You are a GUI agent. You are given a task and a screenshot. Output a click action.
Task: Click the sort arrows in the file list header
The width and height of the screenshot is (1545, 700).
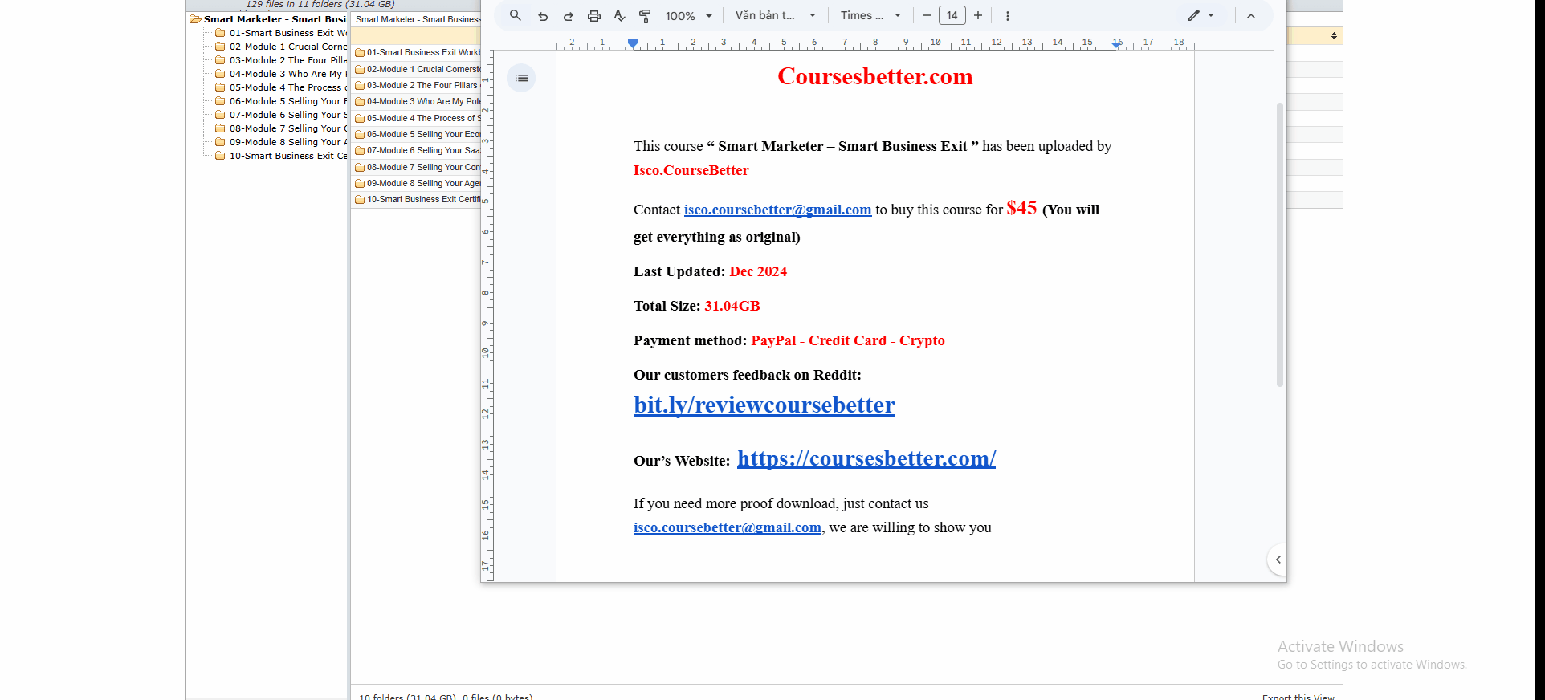1334,35
